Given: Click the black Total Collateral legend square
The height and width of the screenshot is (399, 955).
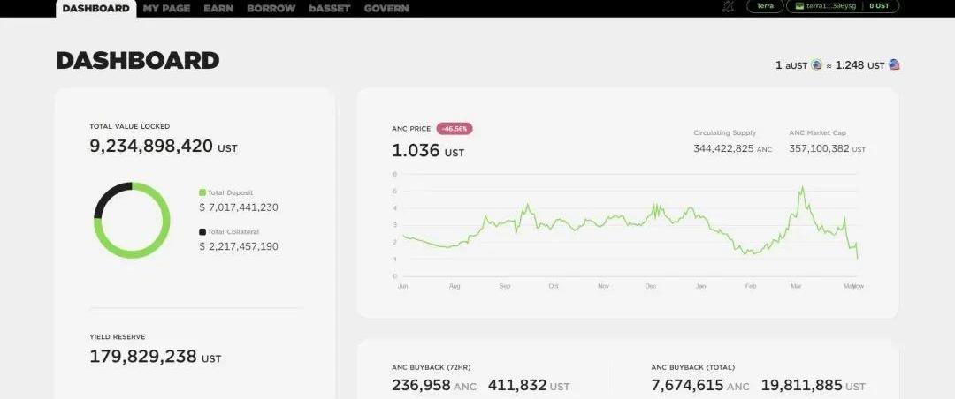Looking at the screenshot, I should (202, 232).
